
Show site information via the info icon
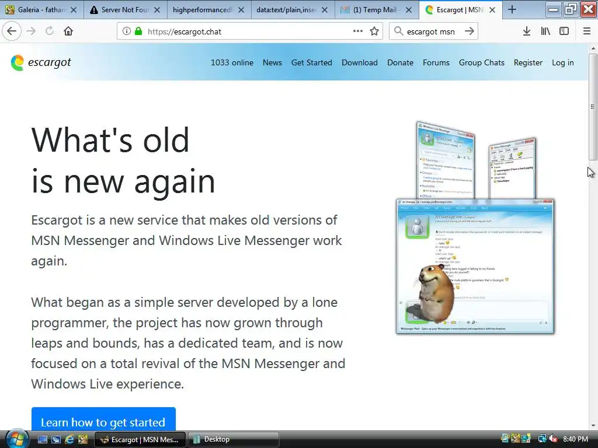(126, 32)
